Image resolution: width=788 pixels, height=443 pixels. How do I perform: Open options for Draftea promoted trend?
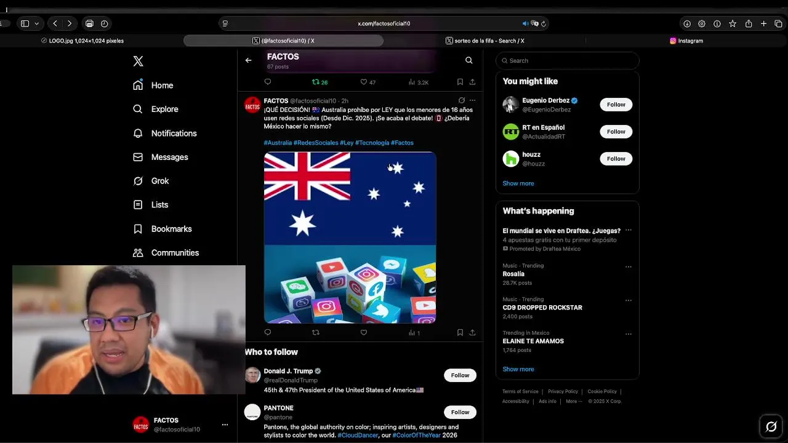628,230
